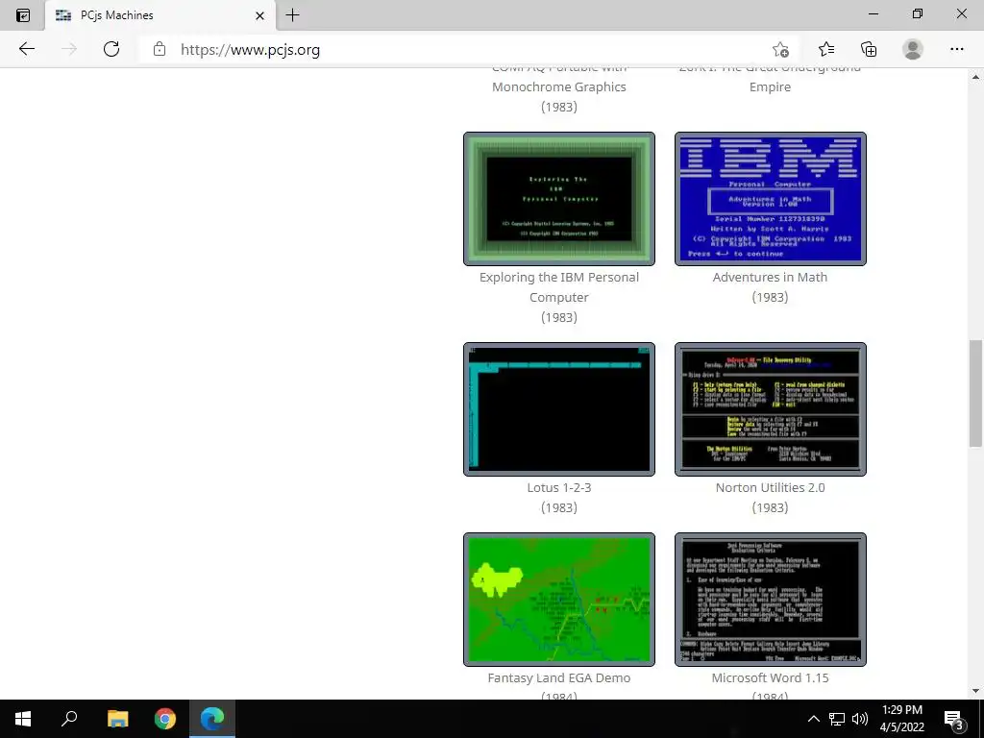
Task: Open Settings and more menu
Action: pos(956,49)
